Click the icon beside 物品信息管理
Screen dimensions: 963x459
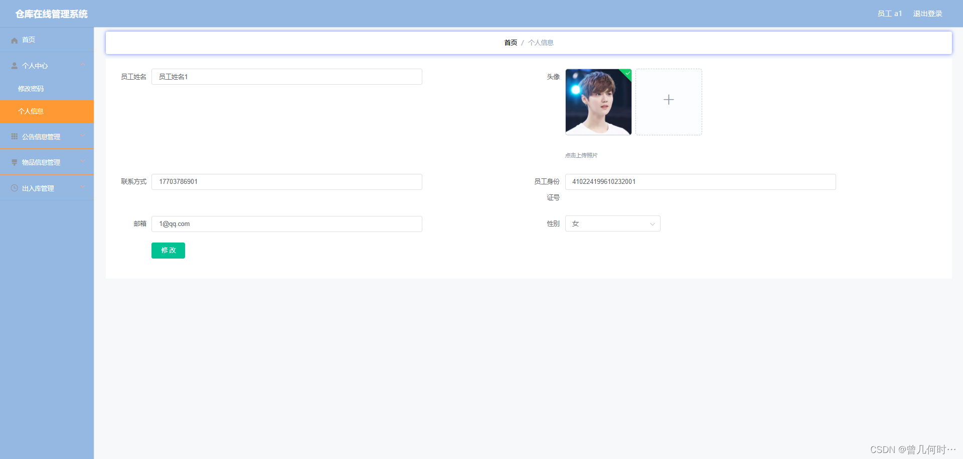(x=15, y=162)
